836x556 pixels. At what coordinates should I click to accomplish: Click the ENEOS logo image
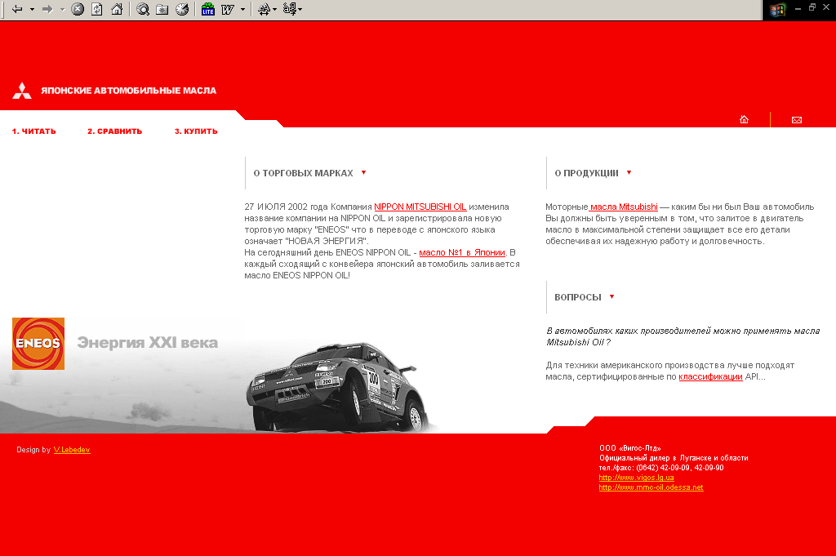[x=37, y=344]
